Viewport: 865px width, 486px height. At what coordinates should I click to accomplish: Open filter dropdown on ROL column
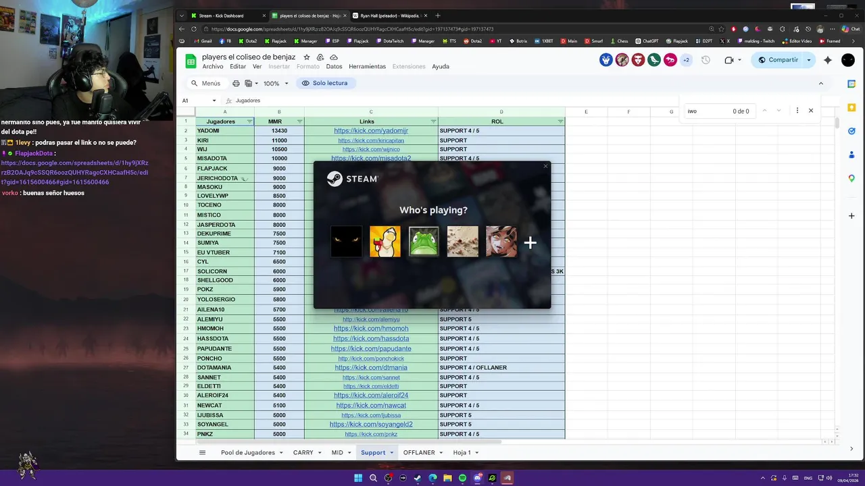(560, 122)
